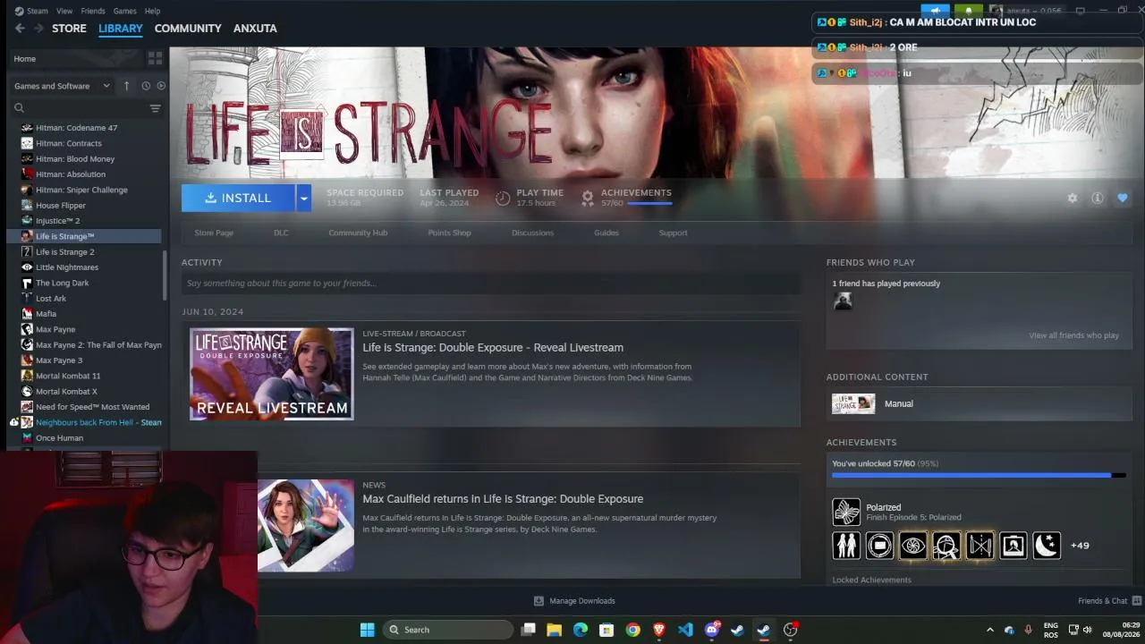Image resolution: width=1145 pixels, height=644 pixels.
Task: Open game settings gear icon
Action: point(1073,198)
